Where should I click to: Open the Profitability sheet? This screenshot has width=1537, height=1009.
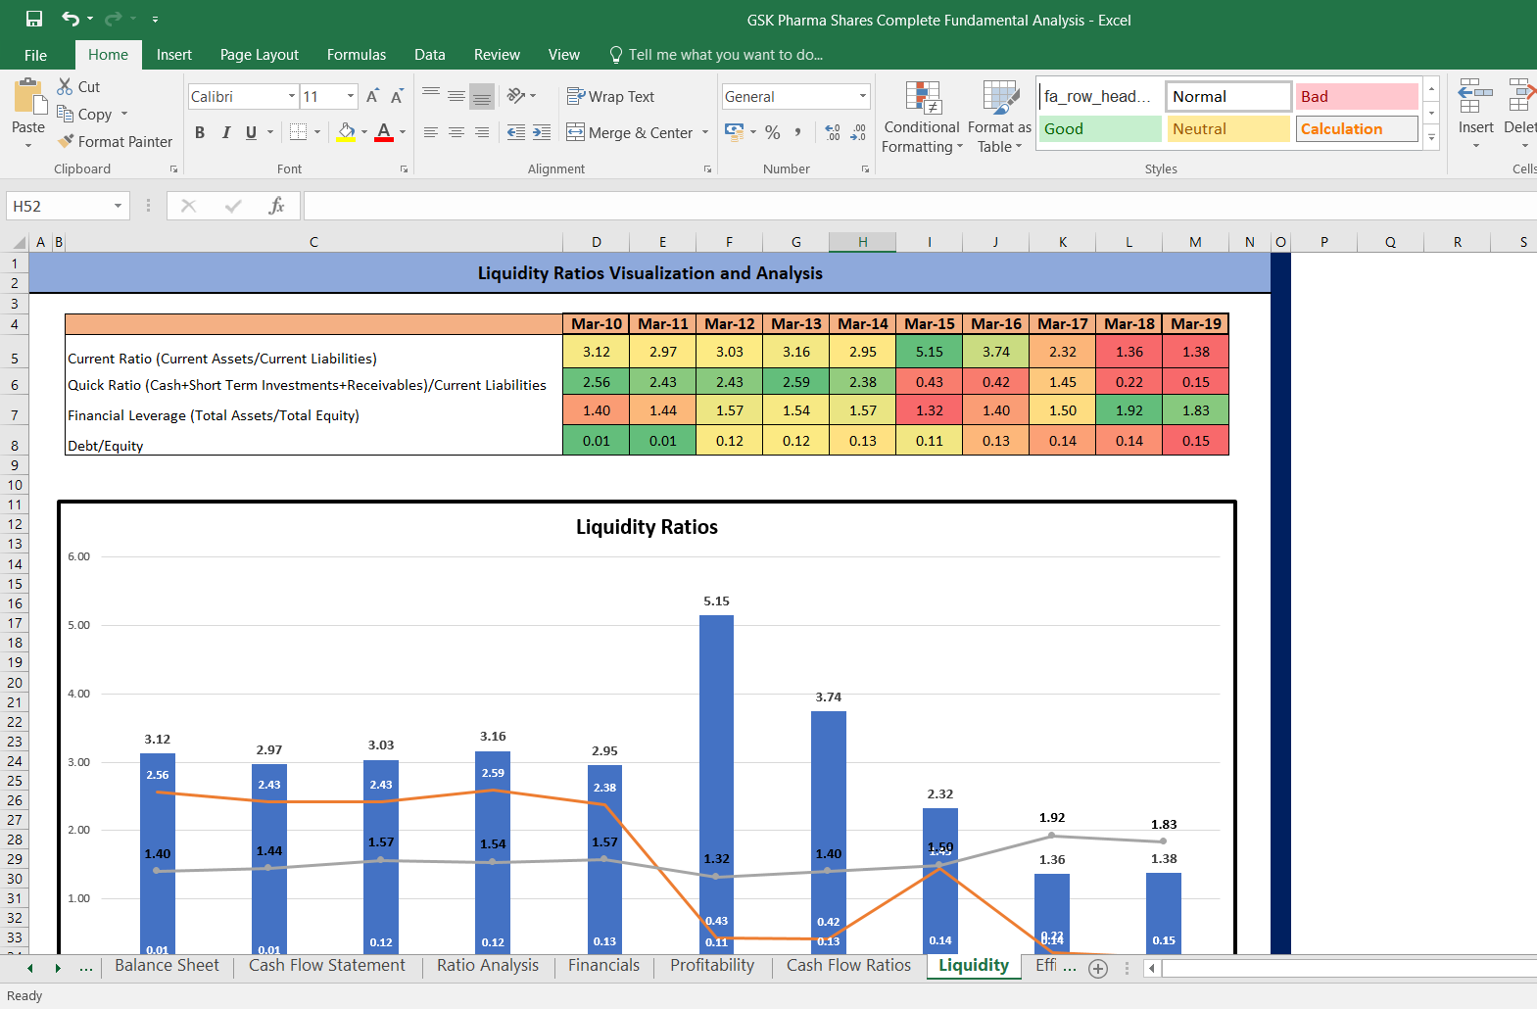pyautogui.click(x=712, y=966)
